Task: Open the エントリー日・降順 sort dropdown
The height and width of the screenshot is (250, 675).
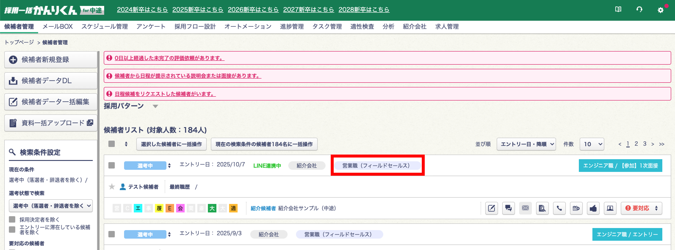Action: pyautogui.click(x=526, y=144)
